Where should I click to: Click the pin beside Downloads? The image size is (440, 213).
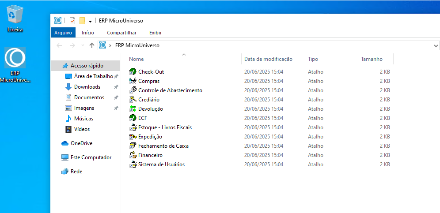coord(116,87)
